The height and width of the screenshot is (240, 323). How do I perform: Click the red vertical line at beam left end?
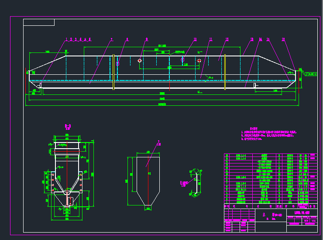point(27,79)
